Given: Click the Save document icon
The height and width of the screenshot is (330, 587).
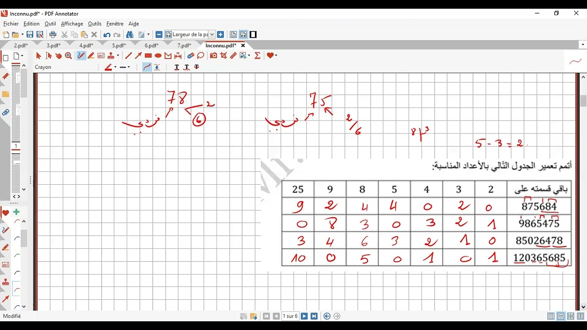Looking at the screenshot, I should 30,34.
